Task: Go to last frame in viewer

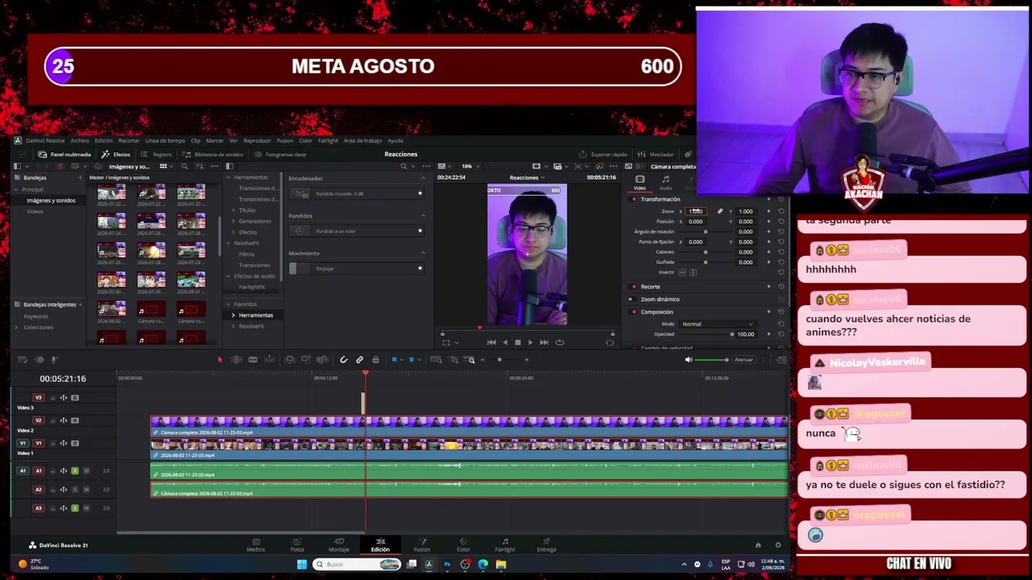Action: 543,342
